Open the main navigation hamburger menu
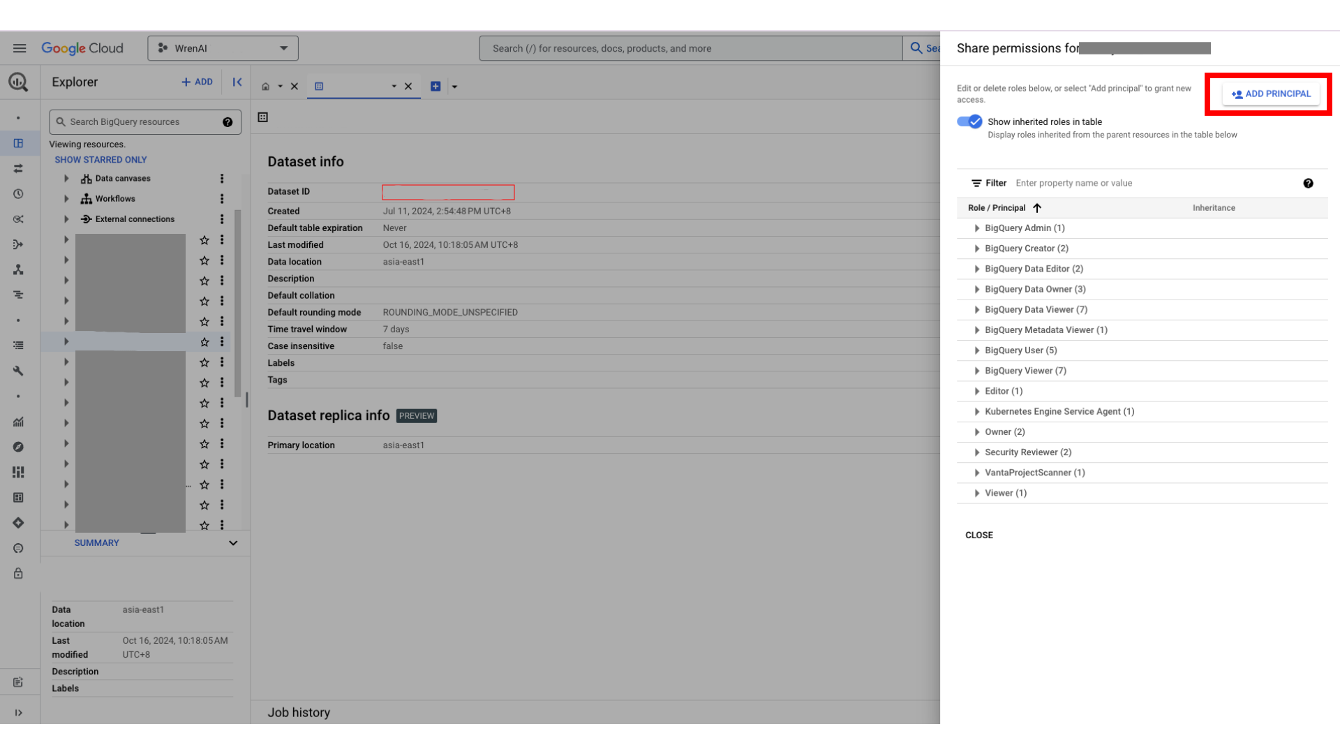This screenshot has width=1340, height=754. (20, 48)
